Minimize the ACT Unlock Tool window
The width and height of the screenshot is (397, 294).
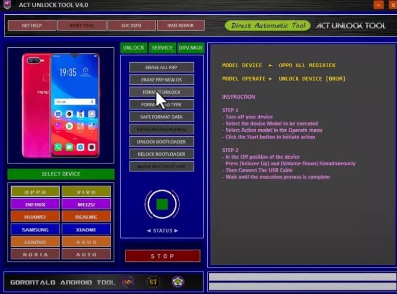pyautogui.click(x=379, y=5)
